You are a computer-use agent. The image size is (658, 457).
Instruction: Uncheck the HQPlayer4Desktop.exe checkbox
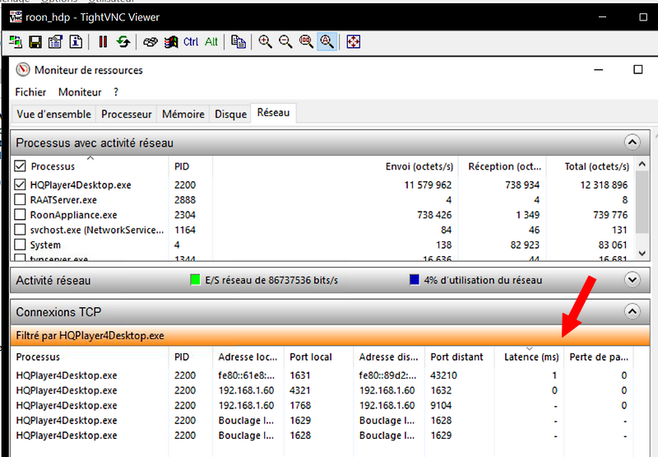pos(20,184)
